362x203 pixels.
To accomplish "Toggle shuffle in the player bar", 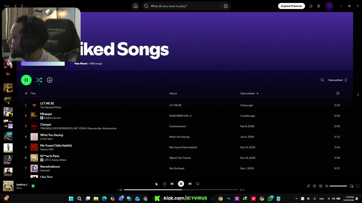I will 164,184.
